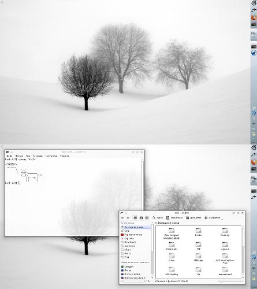Launch Firefox from the lower desktop panel

pyautogui.click(x=254, y=162)
